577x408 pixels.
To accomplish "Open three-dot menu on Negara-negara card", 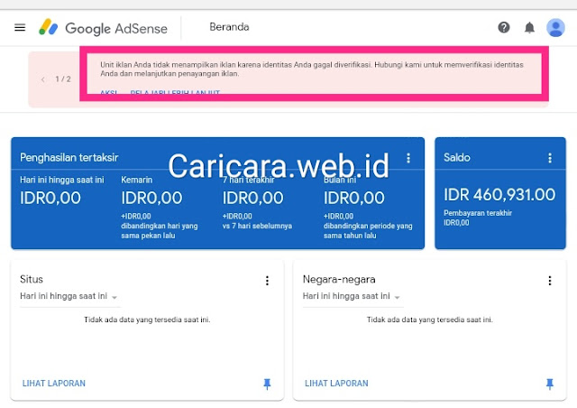I will pos(550,281).
